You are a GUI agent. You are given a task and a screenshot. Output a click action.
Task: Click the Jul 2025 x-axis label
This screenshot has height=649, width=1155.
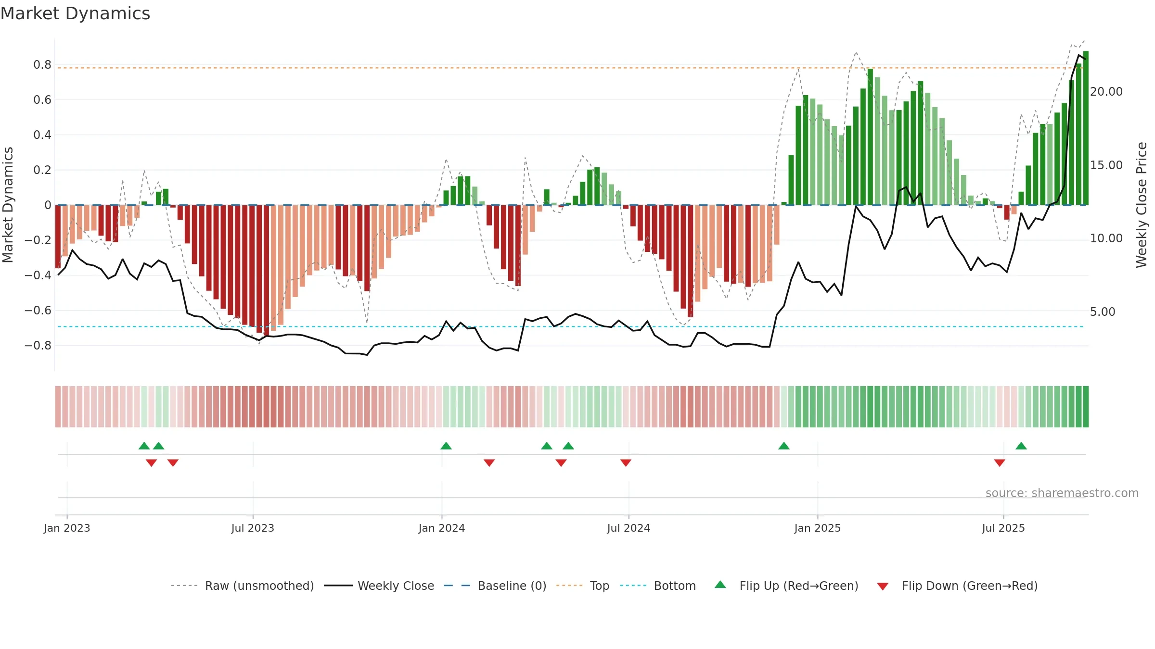pyautogui.click(x=1003, y=528)
